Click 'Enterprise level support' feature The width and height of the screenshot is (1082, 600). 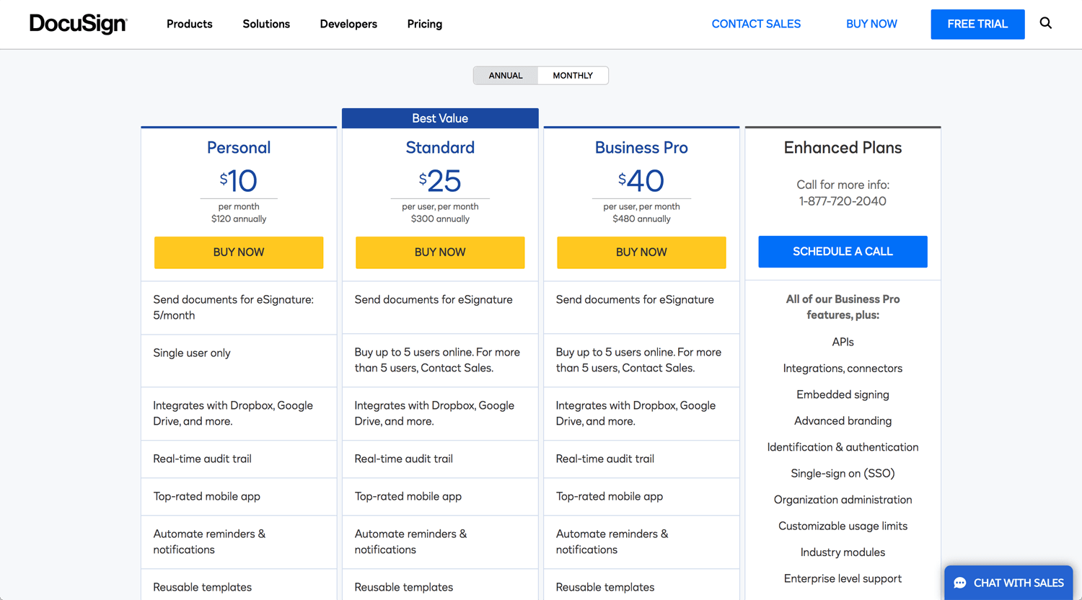(x=843, y=579)
